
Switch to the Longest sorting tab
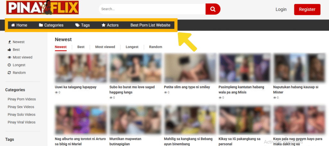point(132,47)
